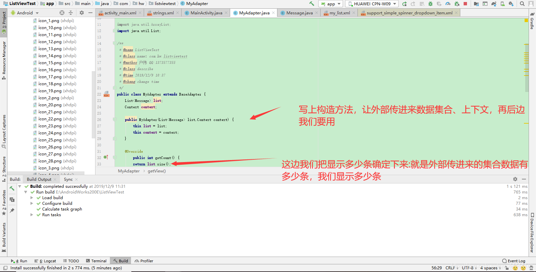This screenshot has width=536, height=272.
Task: Click the green Apply Changes run icon
Action: (x=404, y=4)
